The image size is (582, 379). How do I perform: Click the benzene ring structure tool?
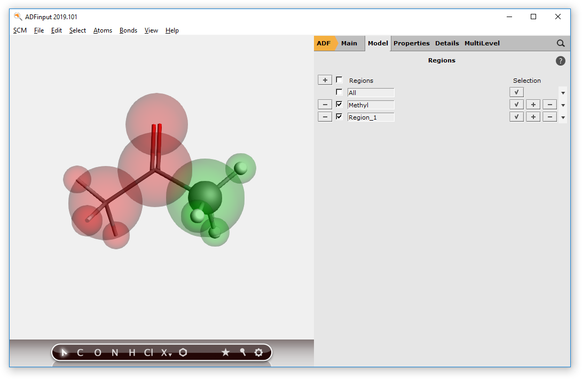183,352
